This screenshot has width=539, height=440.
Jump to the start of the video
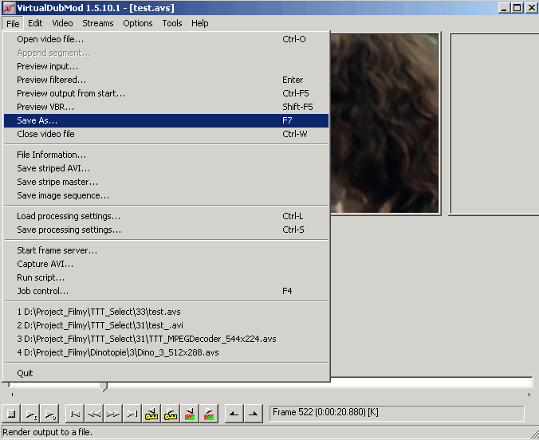click(x=75, y=414)
